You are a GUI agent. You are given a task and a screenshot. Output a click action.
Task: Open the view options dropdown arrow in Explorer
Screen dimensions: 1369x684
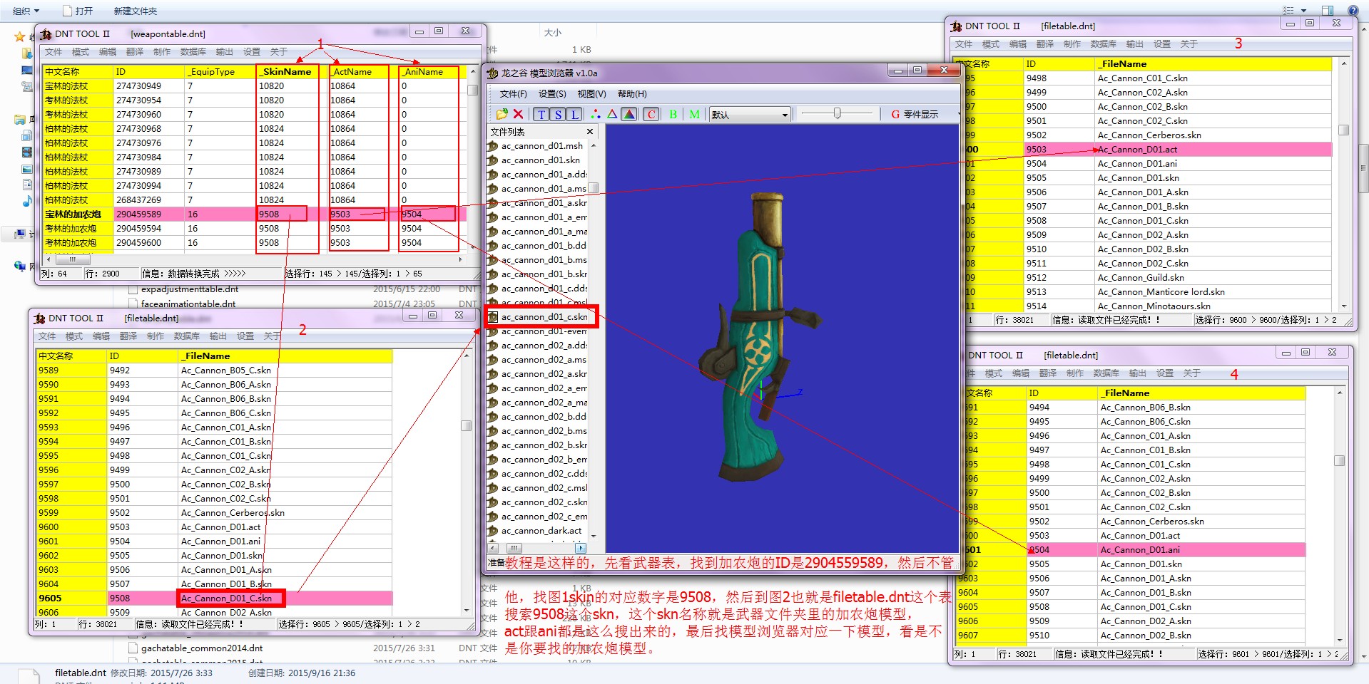(1303, 11)
